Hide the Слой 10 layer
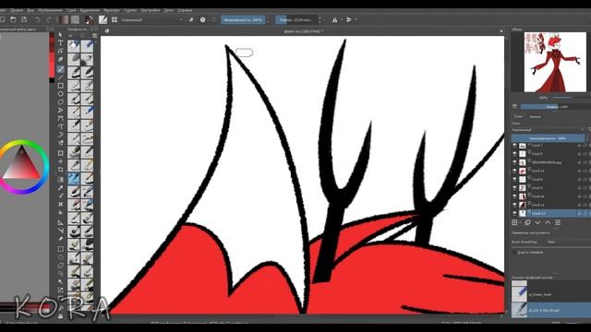The width and height of the screenshot is (591, 332). pos(514,196)
